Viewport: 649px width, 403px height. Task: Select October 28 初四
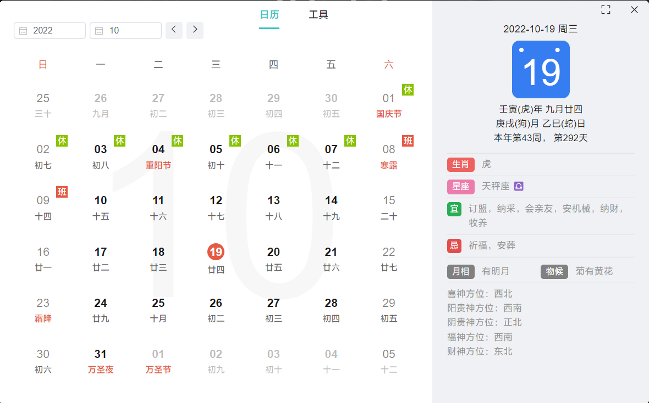(331, 310)
